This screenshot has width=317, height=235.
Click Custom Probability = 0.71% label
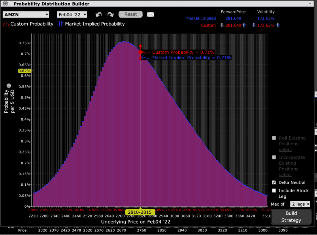coord(183,52)
